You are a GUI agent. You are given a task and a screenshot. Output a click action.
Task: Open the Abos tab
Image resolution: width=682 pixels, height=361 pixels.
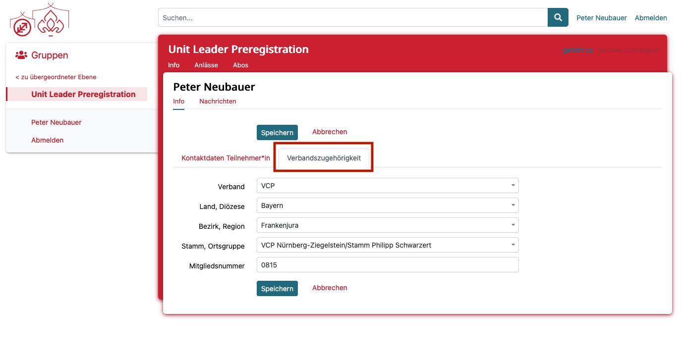click(x=240, y=65)
